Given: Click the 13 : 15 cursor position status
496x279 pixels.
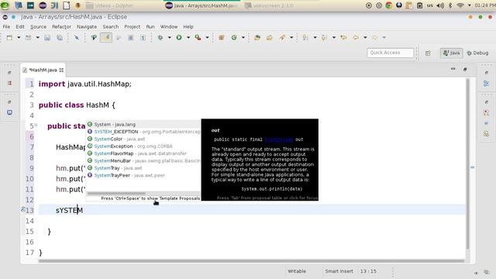Looking at the screenshot, I should point(368,271).
